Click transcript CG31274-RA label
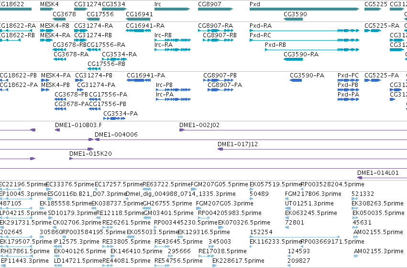Viewport: 407px width, 268px height. point(93,26)
